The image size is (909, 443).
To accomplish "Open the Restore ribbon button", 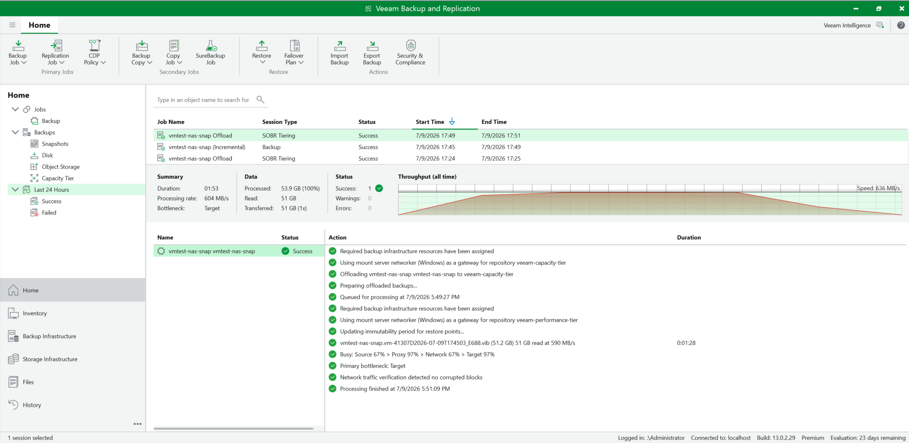I will 262,52.
